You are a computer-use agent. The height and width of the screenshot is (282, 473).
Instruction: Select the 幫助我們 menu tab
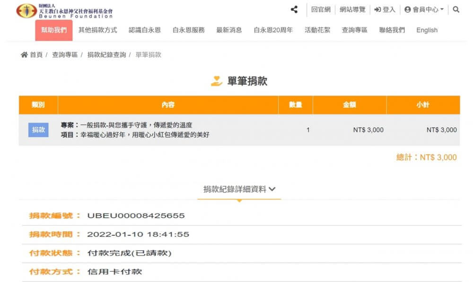54,30
